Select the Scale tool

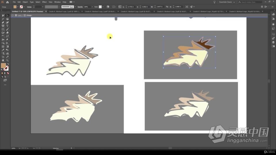tap(7, 36)
